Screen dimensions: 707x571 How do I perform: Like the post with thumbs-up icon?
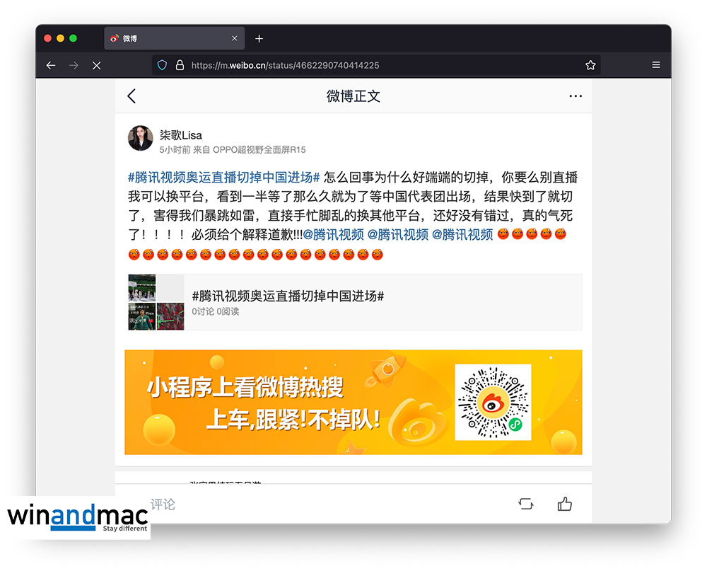click(564, 504)
